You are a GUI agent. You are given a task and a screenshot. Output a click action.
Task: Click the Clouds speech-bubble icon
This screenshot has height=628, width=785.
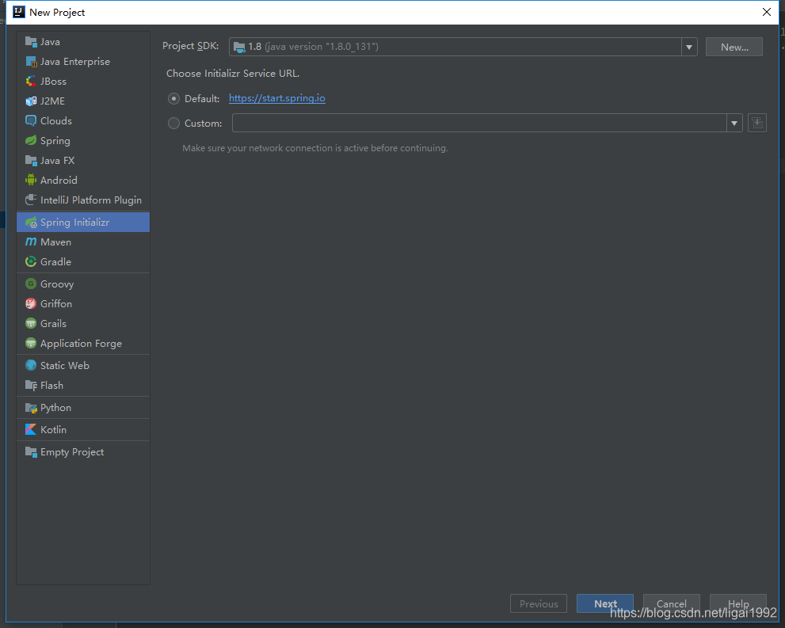click(31, 121)
